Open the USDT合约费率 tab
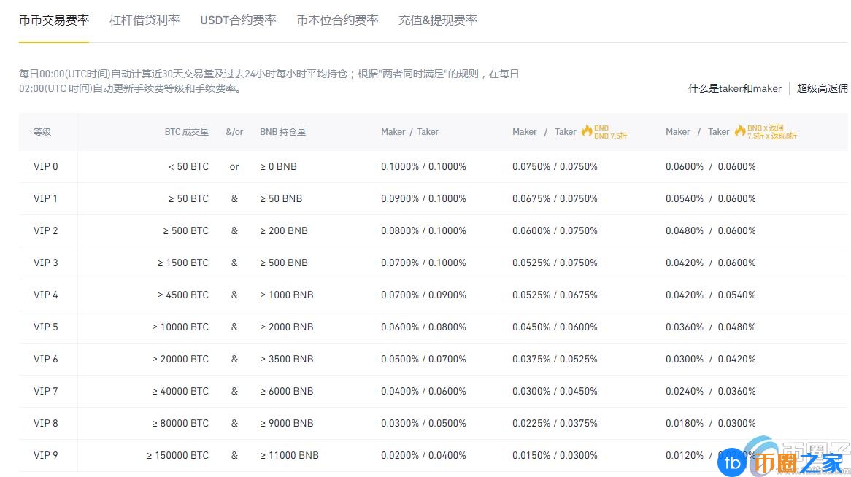Image resolution: width=851 pixels, height=477 pixels. [238, 20]
